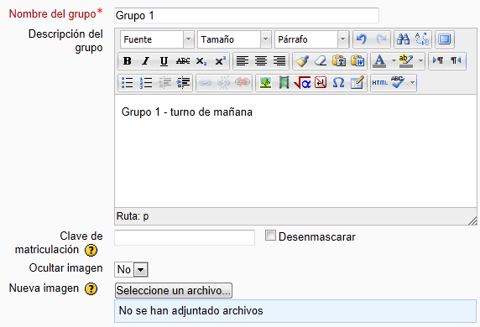Insert unordered bullet list
Screen dimensions: 480x327
click(x=127, y=83)
